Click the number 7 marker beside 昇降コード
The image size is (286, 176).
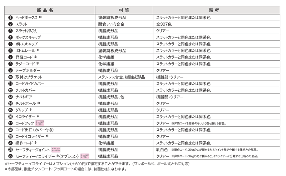coord(10,57)
